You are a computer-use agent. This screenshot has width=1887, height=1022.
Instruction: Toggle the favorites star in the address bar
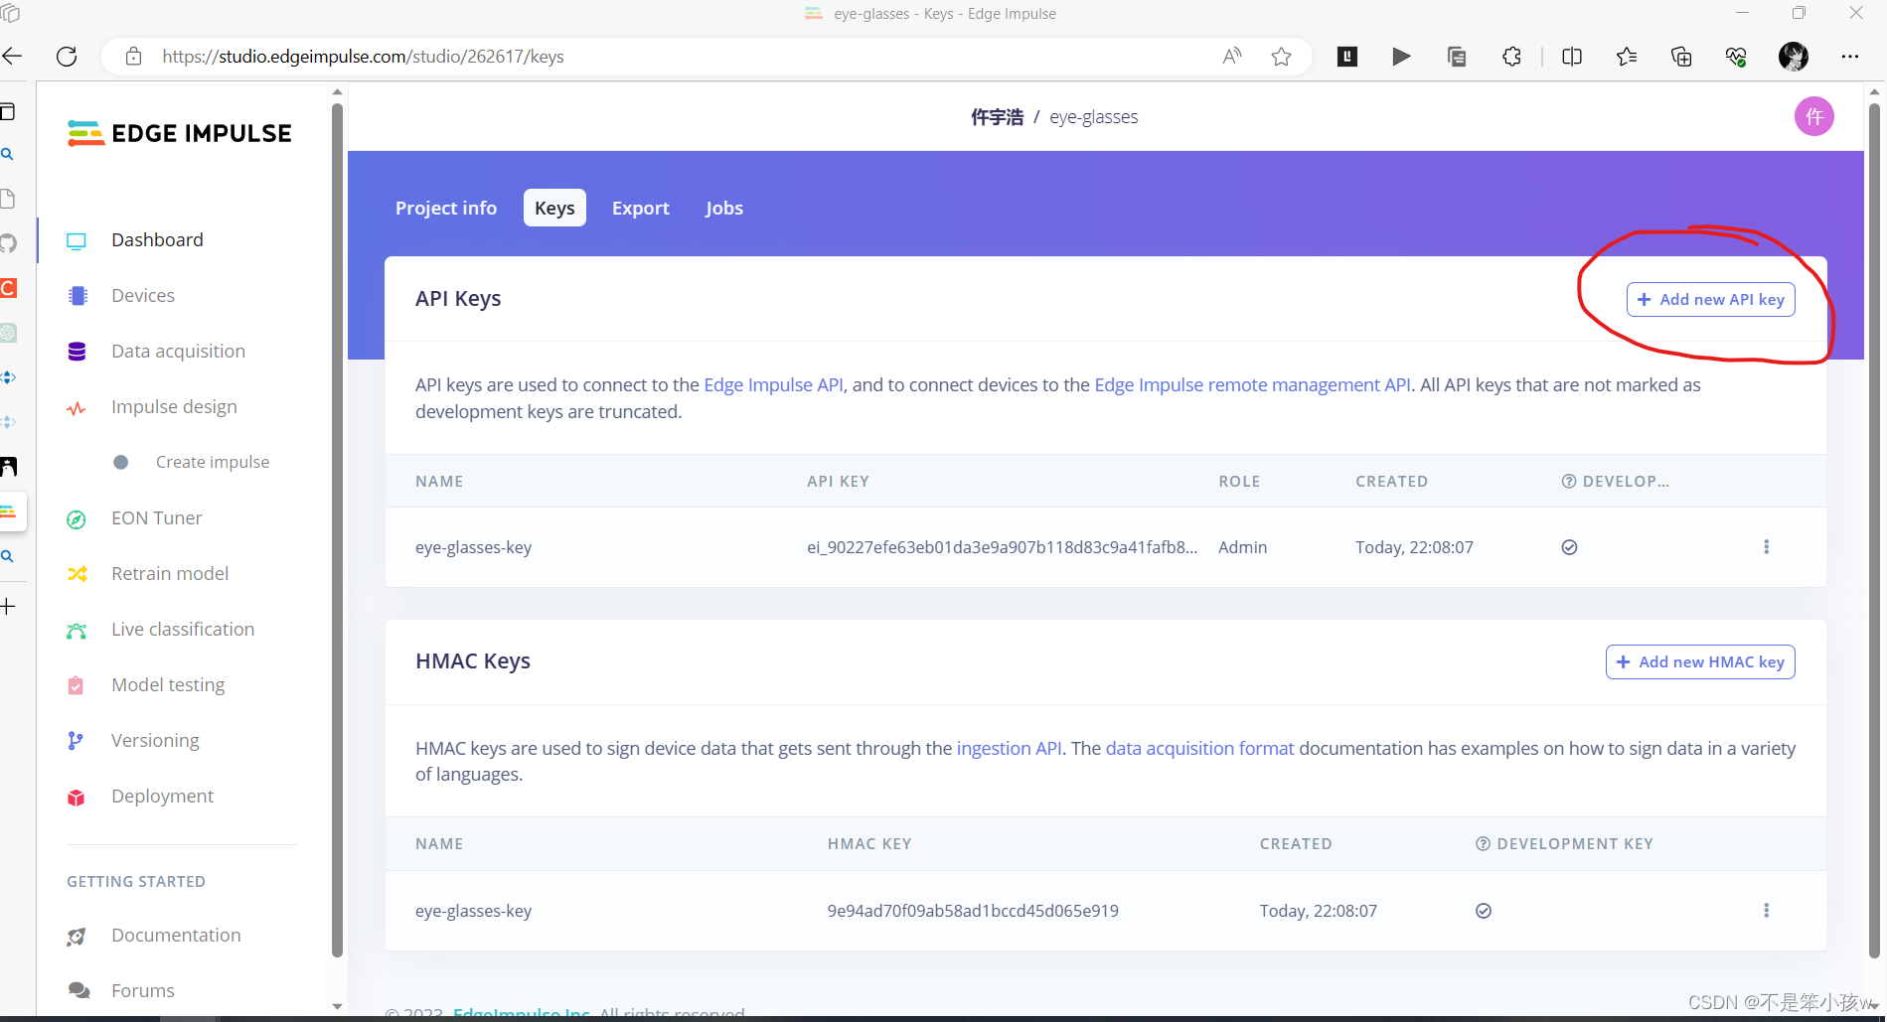pyautogui.click(x=1281, y=57)
